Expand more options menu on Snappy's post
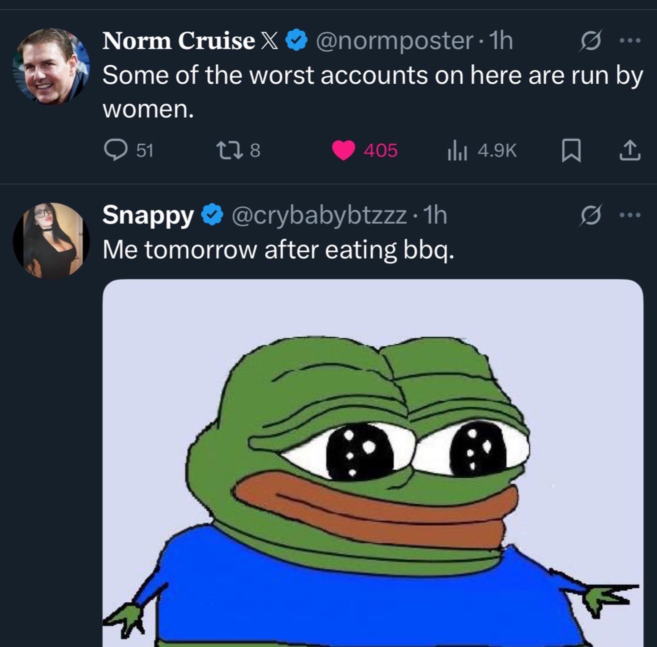 pyautogui.click(x=630, y=215)
